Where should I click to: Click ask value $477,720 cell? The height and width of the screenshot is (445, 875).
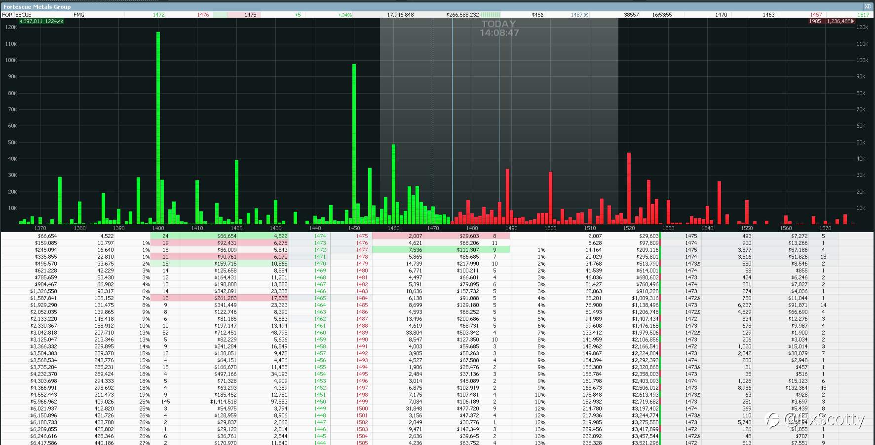coord(468,409)
